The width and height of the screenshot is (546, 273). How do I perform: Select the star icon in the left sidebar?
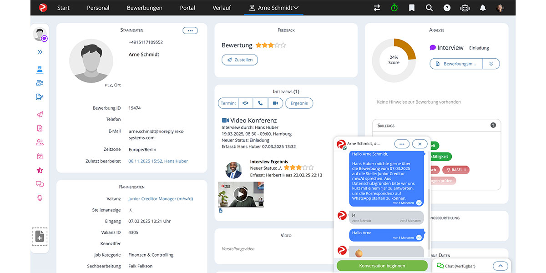[40, 170]
